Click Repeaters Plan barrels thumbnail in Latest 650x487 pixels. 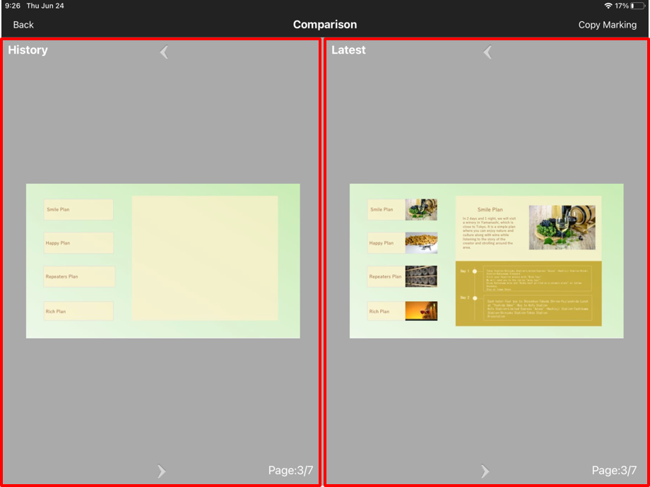(x=421, y=276)
